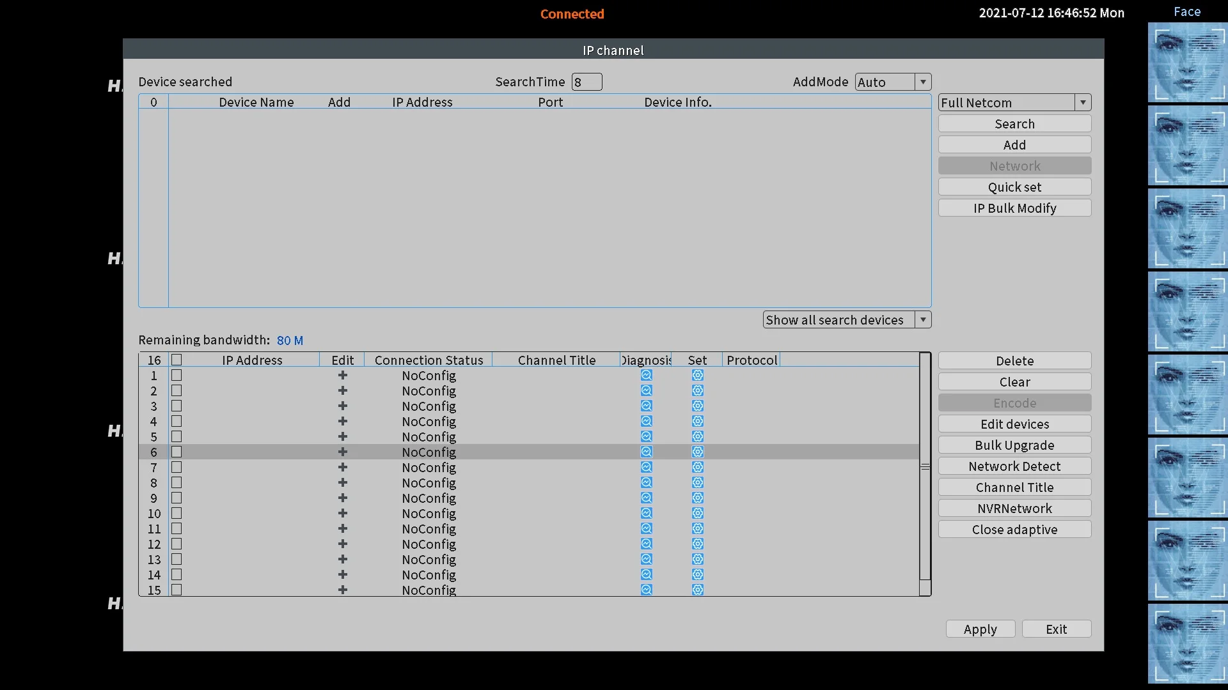
Task: Click diagnosis icon for channel 6
Action: [x=646, y=452]
